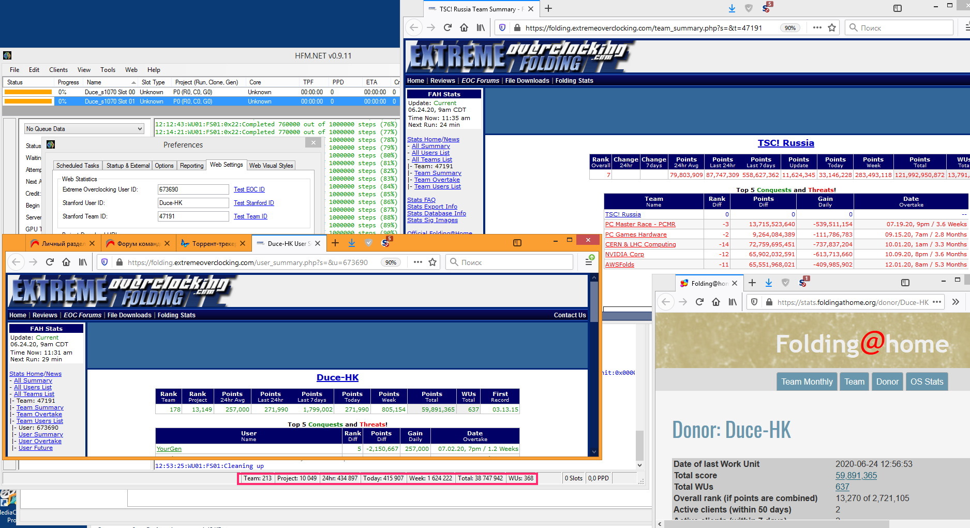Open the PC Master Race - PCMR team link

pos(640,224)
